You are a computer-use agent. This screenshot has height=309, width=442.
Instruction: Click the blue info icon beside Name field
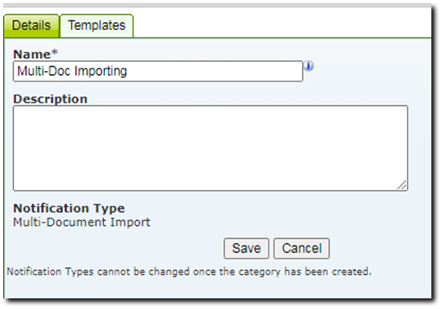(x=309, y=66)
